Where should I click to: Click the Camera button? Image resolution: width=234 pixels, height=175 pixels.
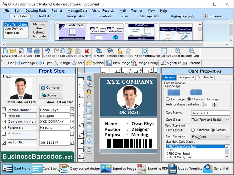[51, 87]
